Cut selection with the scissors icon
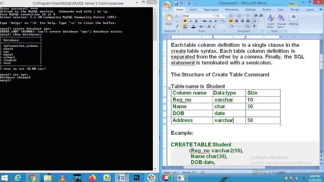Viewport: 324px width, 182px height. pos(176,16)
